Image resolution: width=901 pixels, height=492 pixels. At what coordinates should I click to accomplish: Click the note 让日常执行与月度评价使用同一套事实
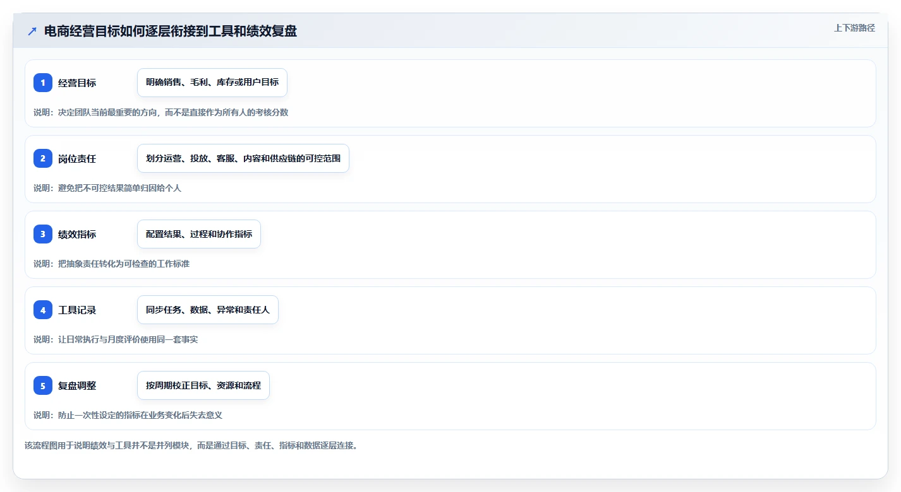[116, 339]
